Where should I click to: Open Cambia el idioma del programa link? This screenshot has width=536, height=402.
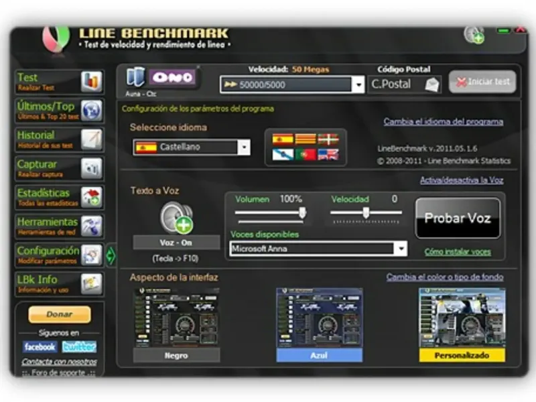click(444, 122)
